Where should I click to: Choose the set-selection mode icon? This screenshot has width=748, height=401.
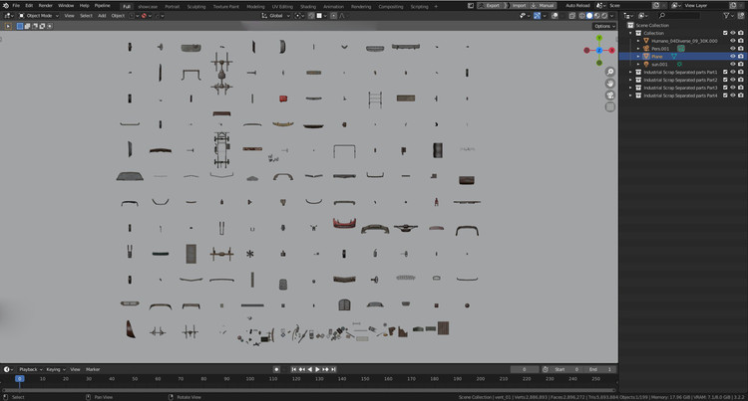[x=20, y=26]
